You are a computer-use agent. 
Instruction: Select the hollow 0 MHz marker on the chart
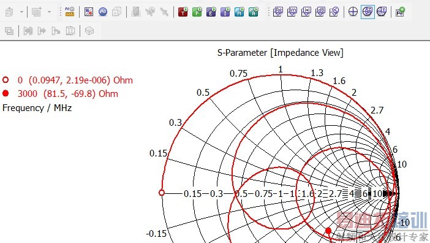click(162, 193)
